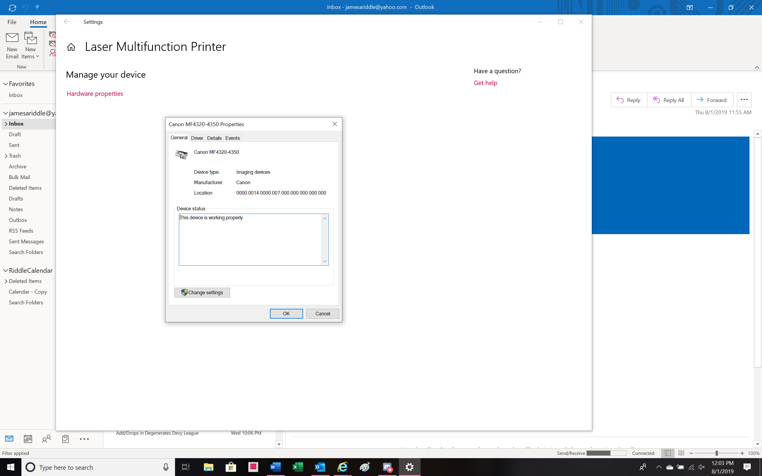
Task: Click the Change settings button
Action: pyautogui.click(x=202, y=292)
